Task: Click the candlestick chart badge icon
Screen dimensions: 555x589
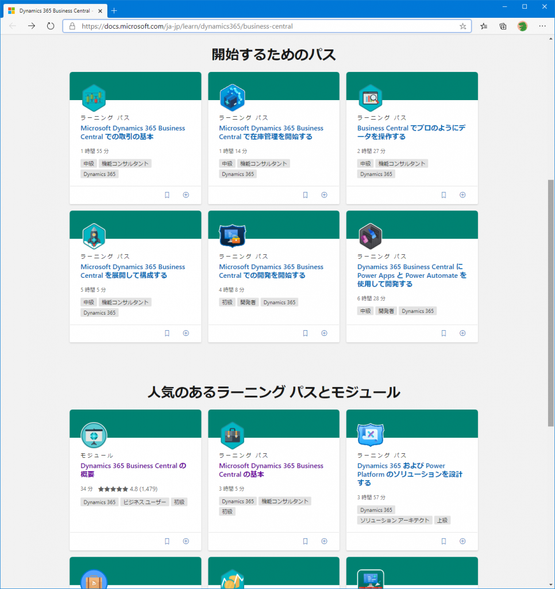Action: tap(94, 98)
